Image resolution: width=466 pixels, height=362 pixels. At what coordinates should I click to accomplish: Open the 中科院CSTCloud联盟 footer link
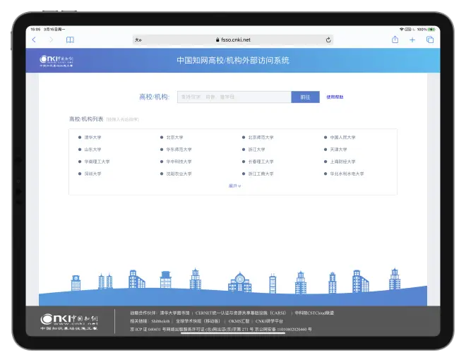(314, 313)
